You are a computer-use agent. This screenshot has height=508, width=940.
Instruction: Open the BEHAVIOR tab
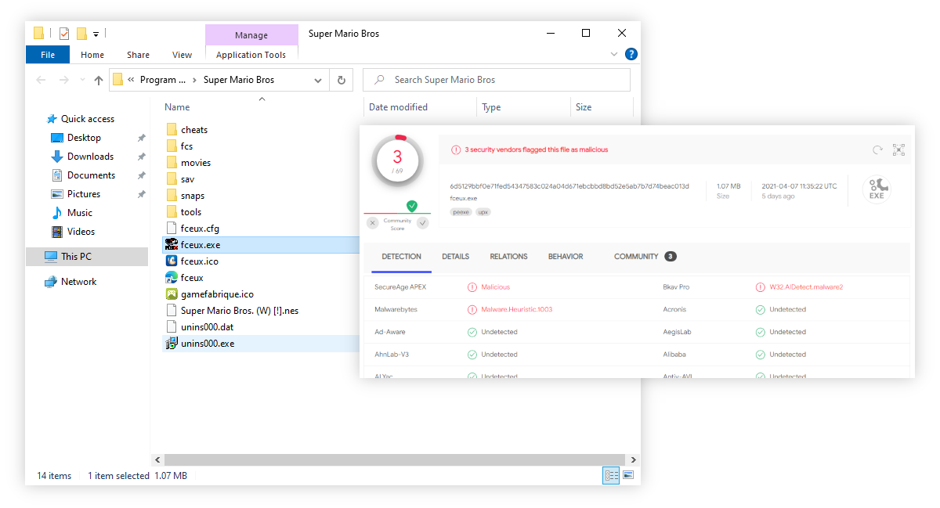coord(565,256)
